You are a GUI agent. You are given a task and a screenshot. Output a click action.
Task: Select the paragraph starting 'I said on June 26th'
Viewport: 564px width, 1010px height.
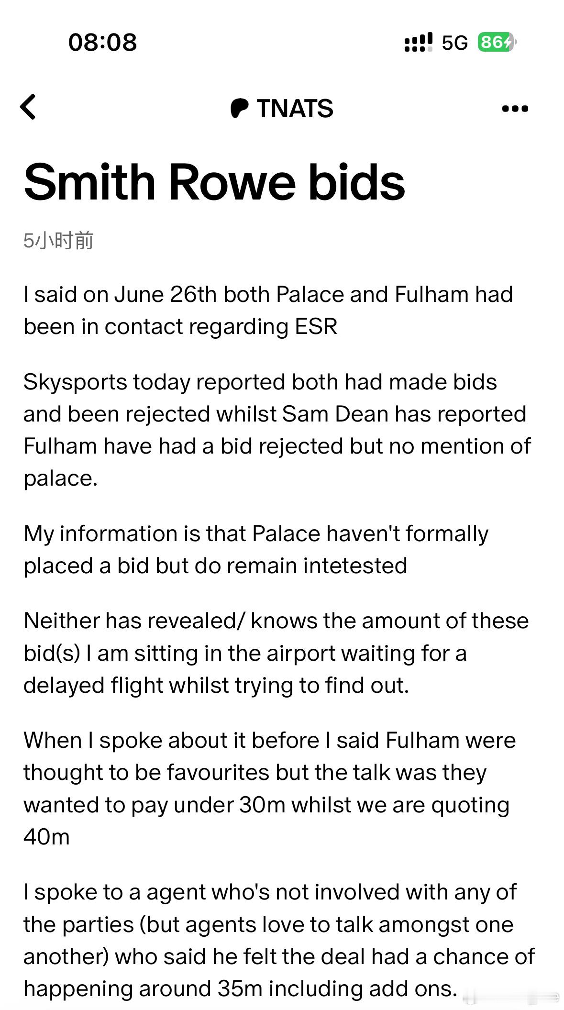coord(268,311)
